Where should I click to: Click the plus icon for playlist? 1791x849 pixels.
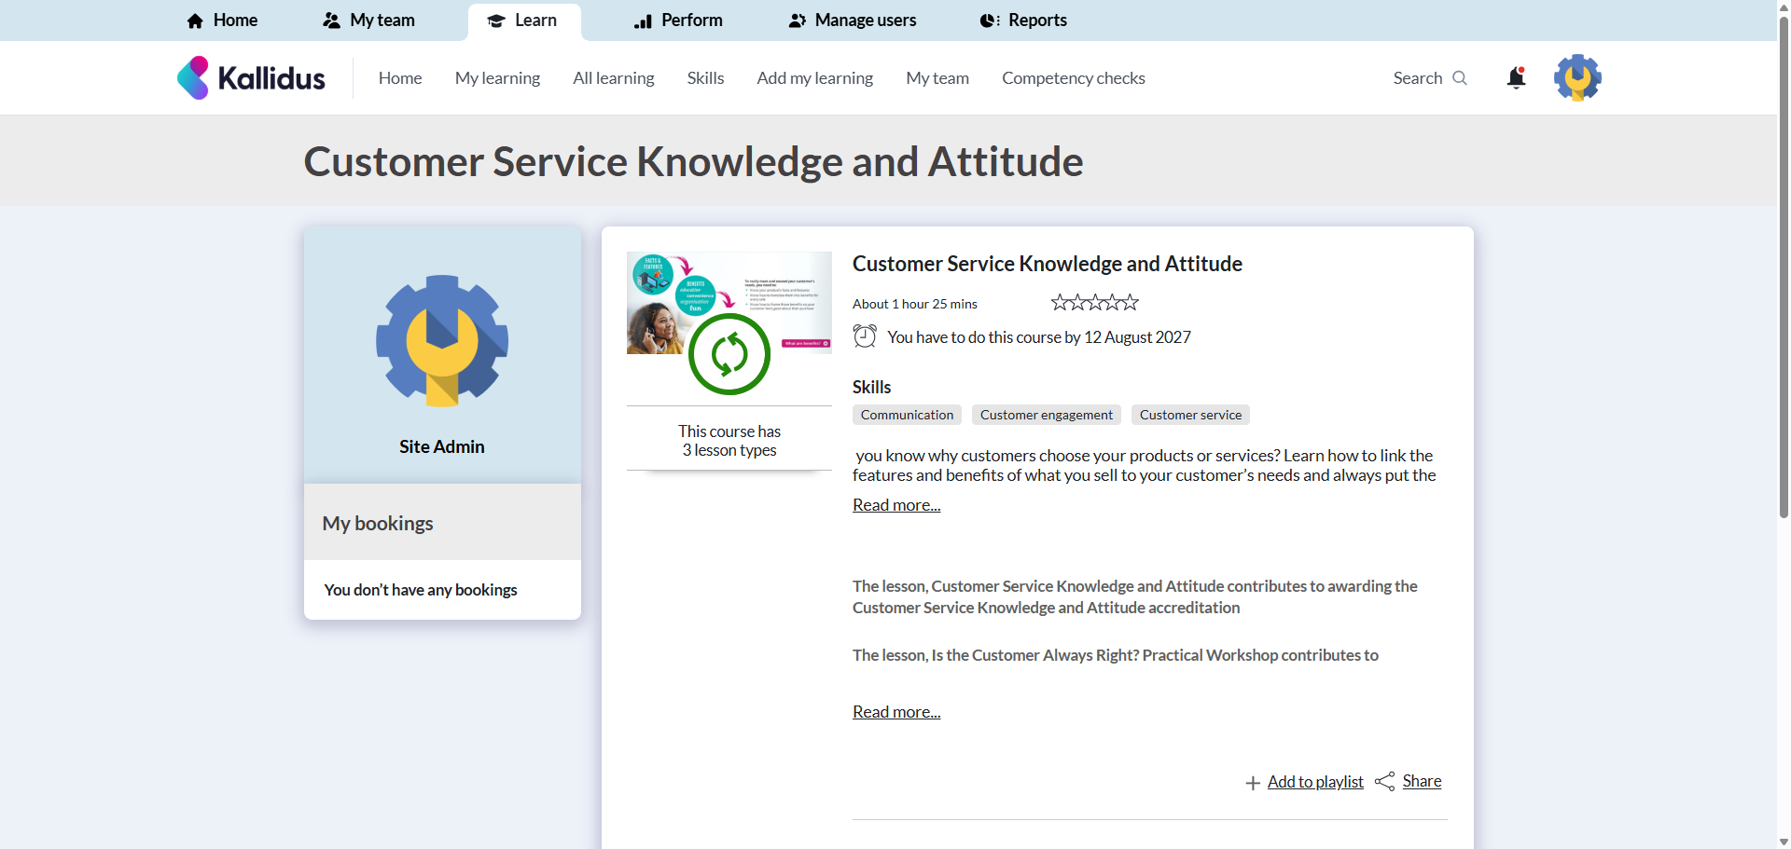[x=1253, y=783]
